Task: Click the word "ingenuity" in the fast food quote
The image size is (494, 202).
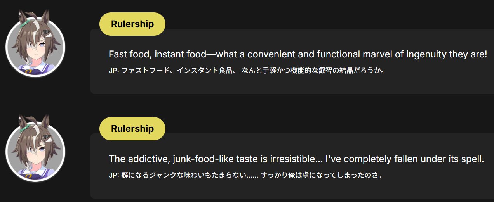Action: click(426, 54)
